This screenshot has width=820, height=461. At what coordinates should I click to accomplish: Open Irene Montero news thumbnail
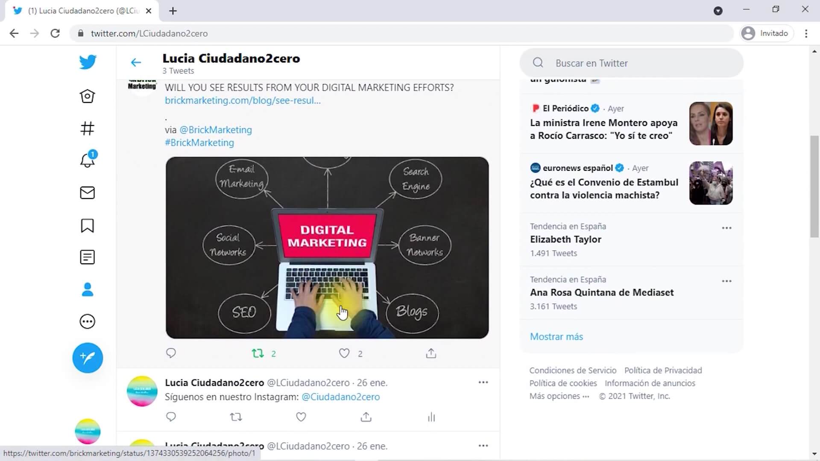tap(711, 123)
